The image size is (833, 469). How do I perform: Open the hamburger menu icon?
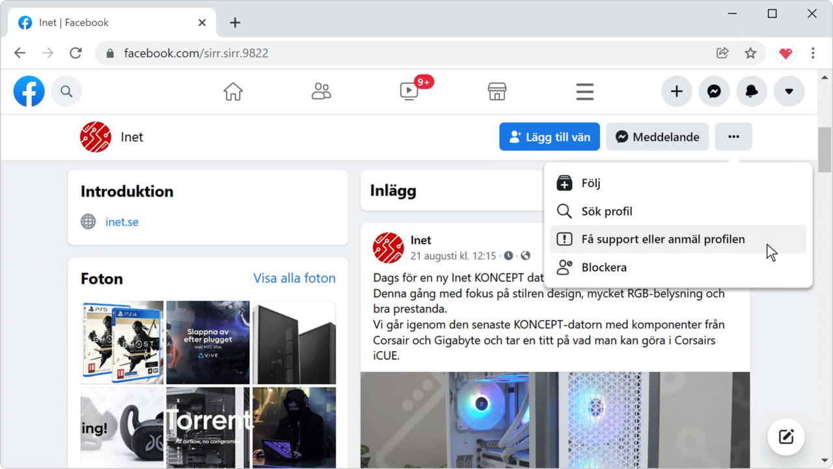(x=585, y=92)
